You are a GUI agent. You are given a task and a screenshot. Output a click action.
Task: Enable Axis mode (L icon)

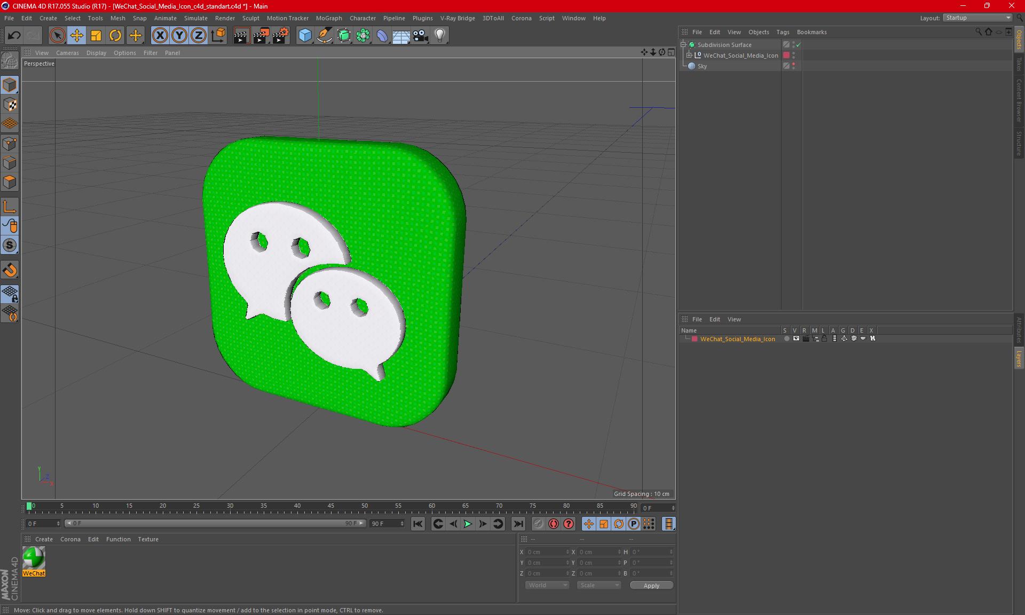[10, 207]
